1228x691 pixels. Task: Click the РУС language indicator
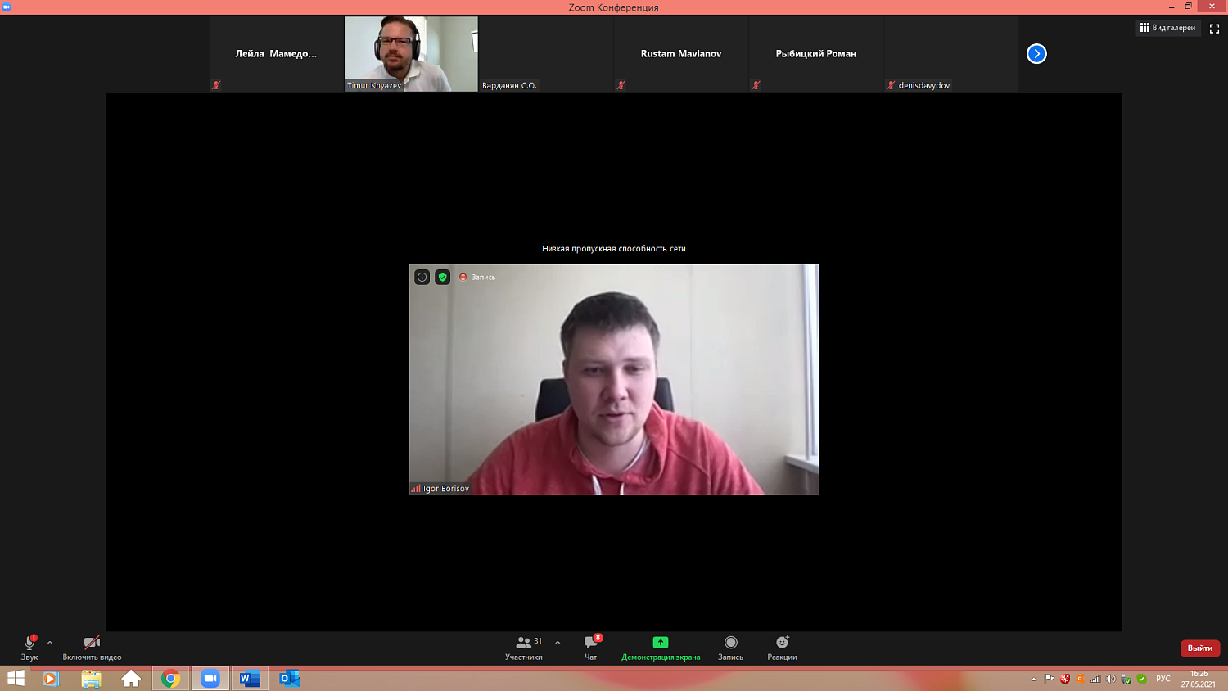[x=1163, y=679]
